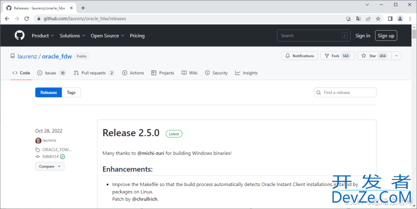The width and height of the screenshot is (417, 209).
Task: Click Sign in
Action: [x=363, y=35]
